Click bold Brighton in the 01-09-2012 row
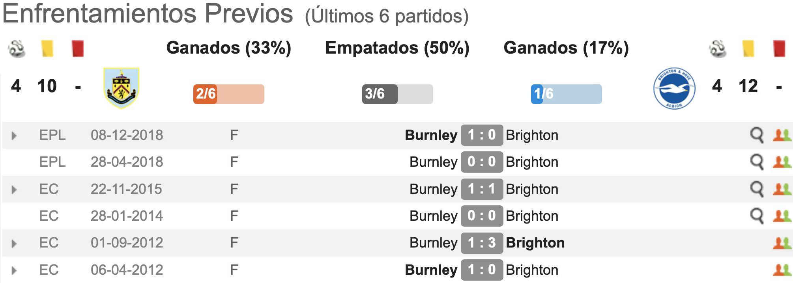This screenshot has width=793, height=283. click(x=535, y=243)
